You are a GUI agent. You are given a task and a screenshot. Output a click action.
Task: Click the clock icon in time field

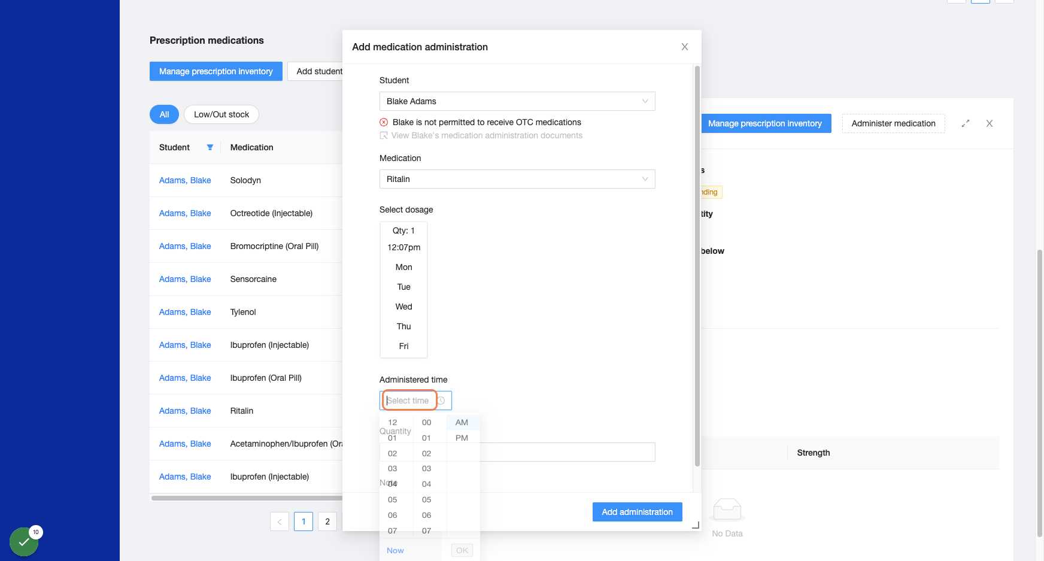[441, 401]
